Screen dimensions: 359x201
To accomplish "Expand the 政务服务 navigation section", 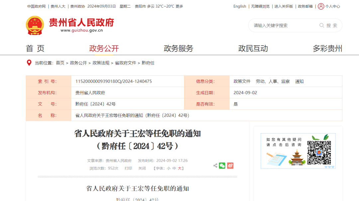I will (178, 48).
